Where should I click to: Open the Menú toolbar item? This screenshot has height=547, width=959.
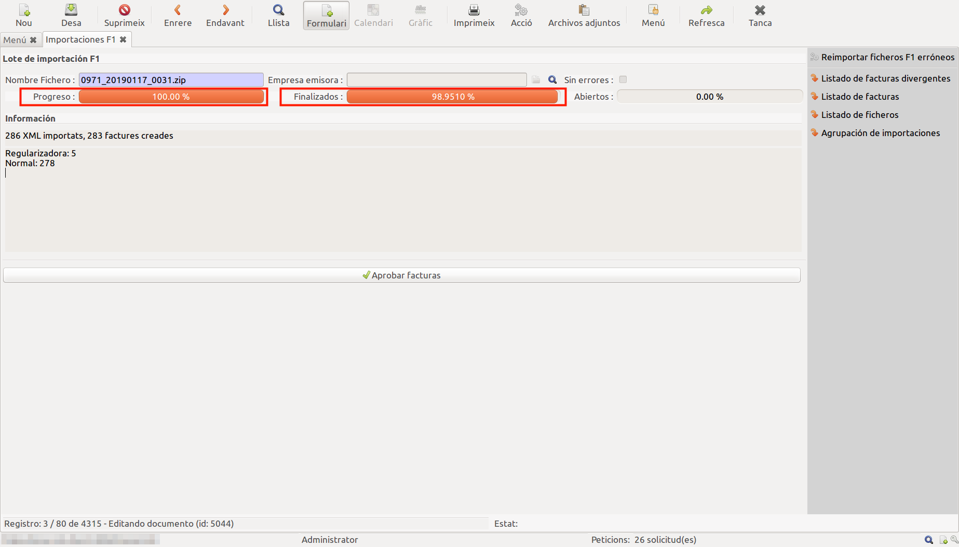tap(653, 16)
